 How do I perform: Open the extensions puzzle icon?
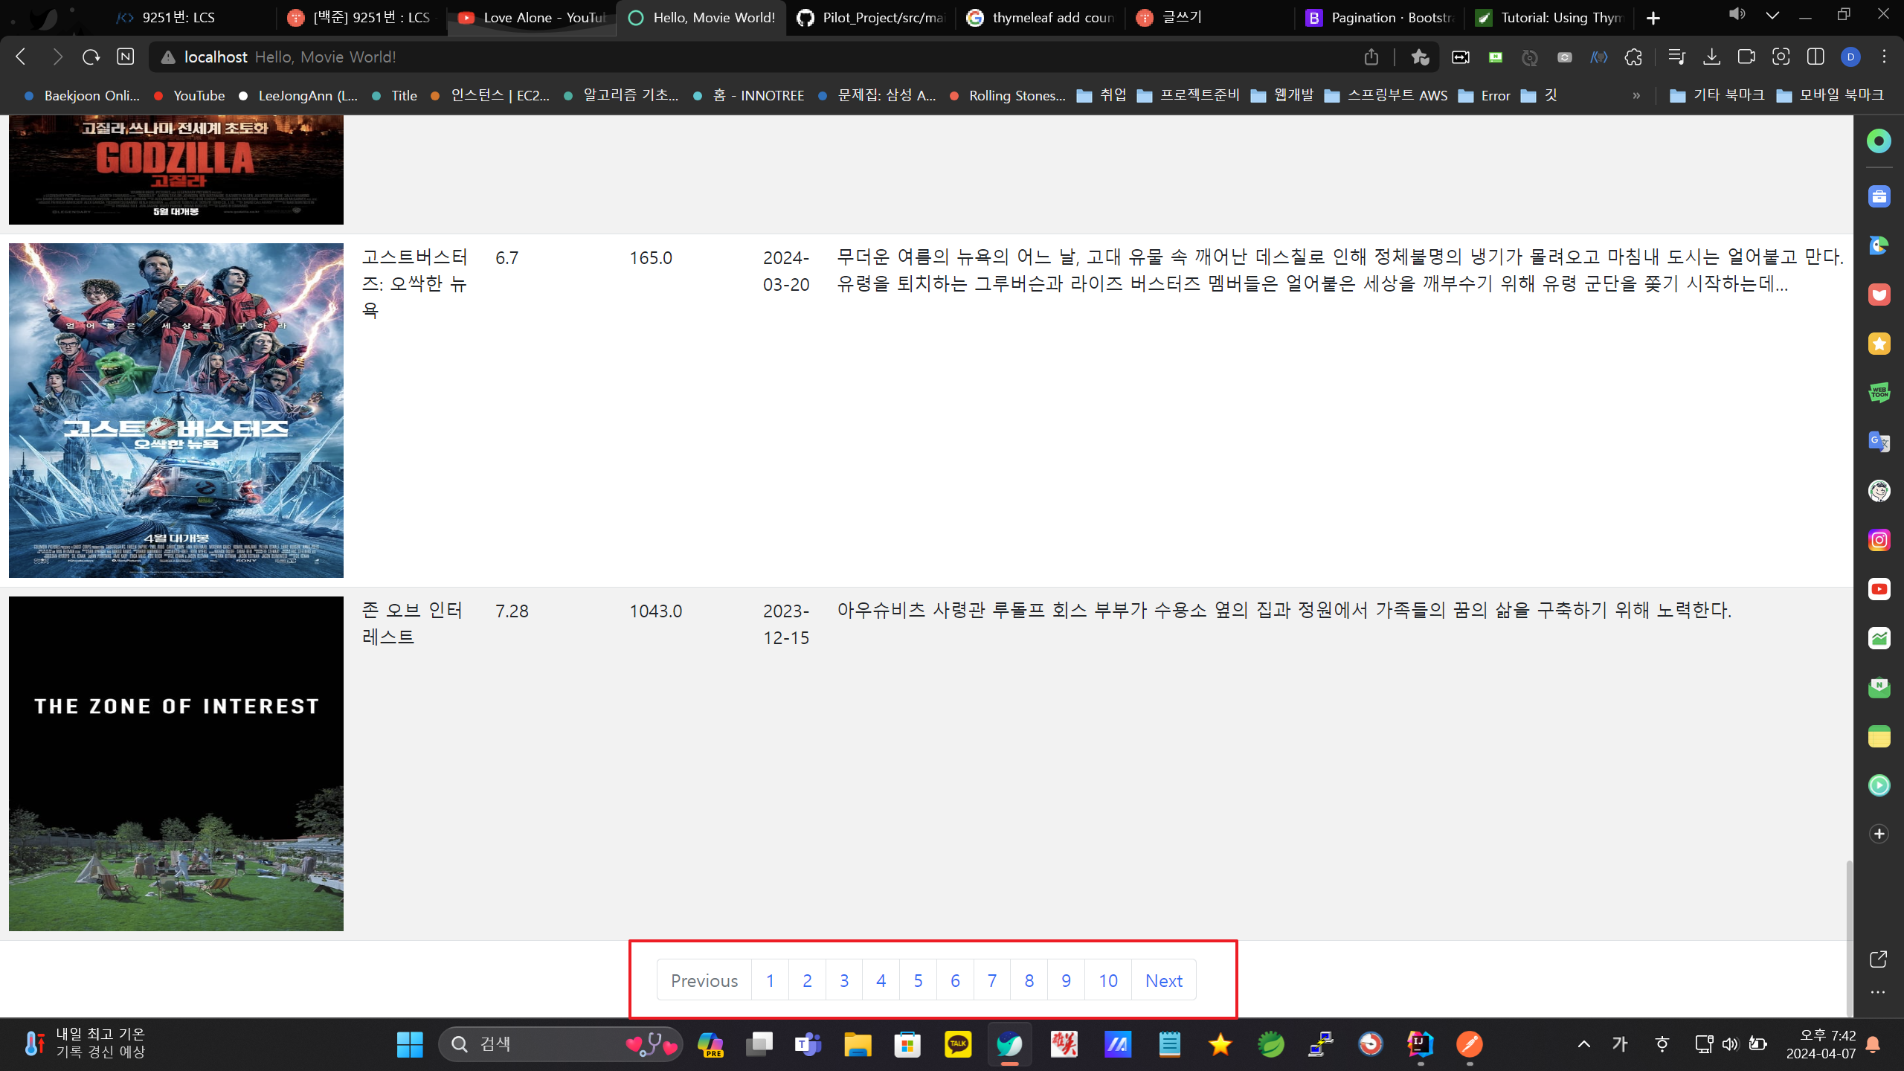pyautogui.click(x=1633, y=57)
